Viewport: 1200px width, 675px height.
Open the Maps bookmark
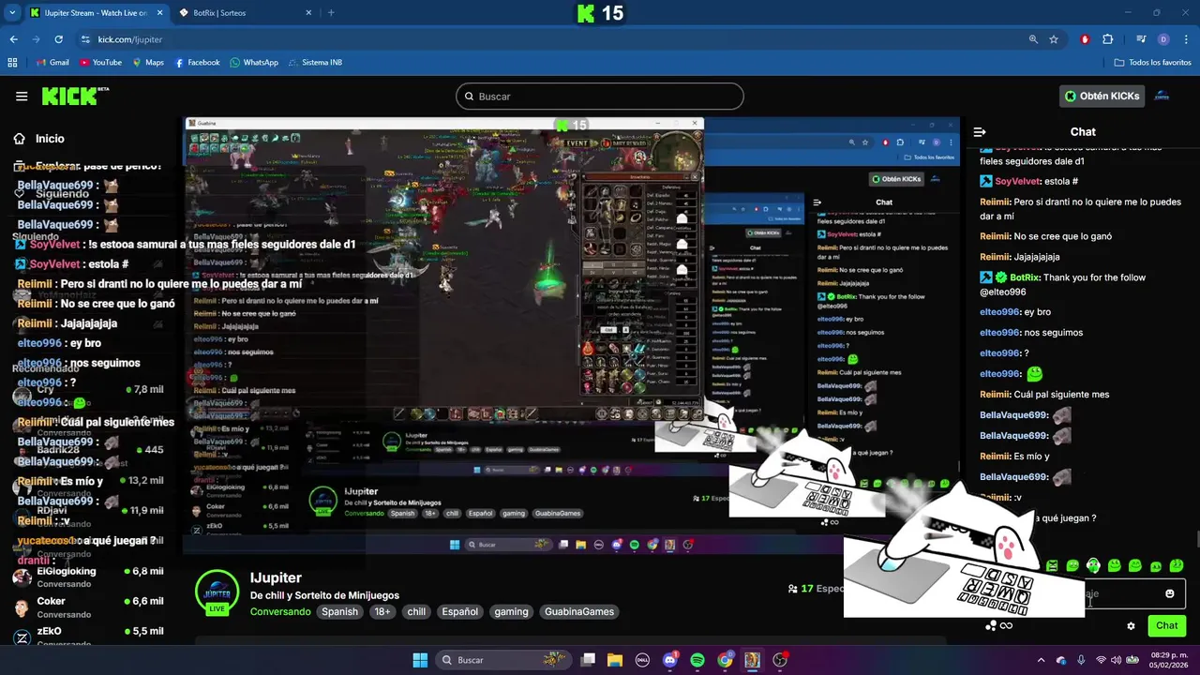click(x=148, y=63)
